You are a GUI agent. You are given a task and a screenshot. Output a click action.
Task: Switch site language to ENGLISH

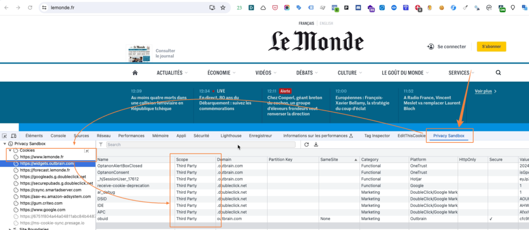pyautogui.click(x=326, y=23)
